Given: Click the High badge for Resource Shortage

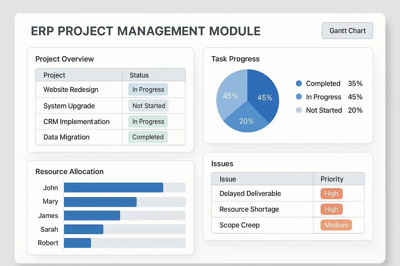Looking at the screenshot, I should (x=331, y=209).
